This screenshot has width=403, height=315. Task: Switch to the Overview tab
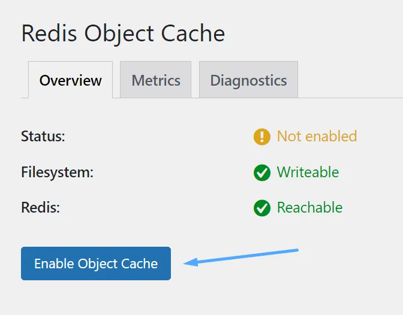tap(71, 80)
